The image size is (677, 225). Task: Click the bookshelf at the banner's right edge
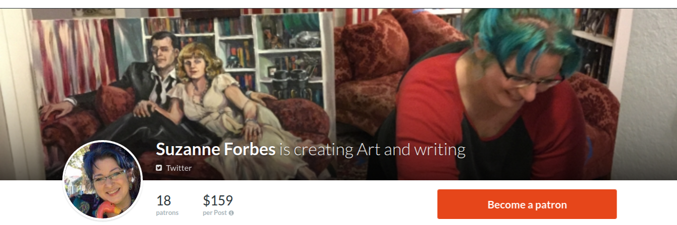(599, 45)
